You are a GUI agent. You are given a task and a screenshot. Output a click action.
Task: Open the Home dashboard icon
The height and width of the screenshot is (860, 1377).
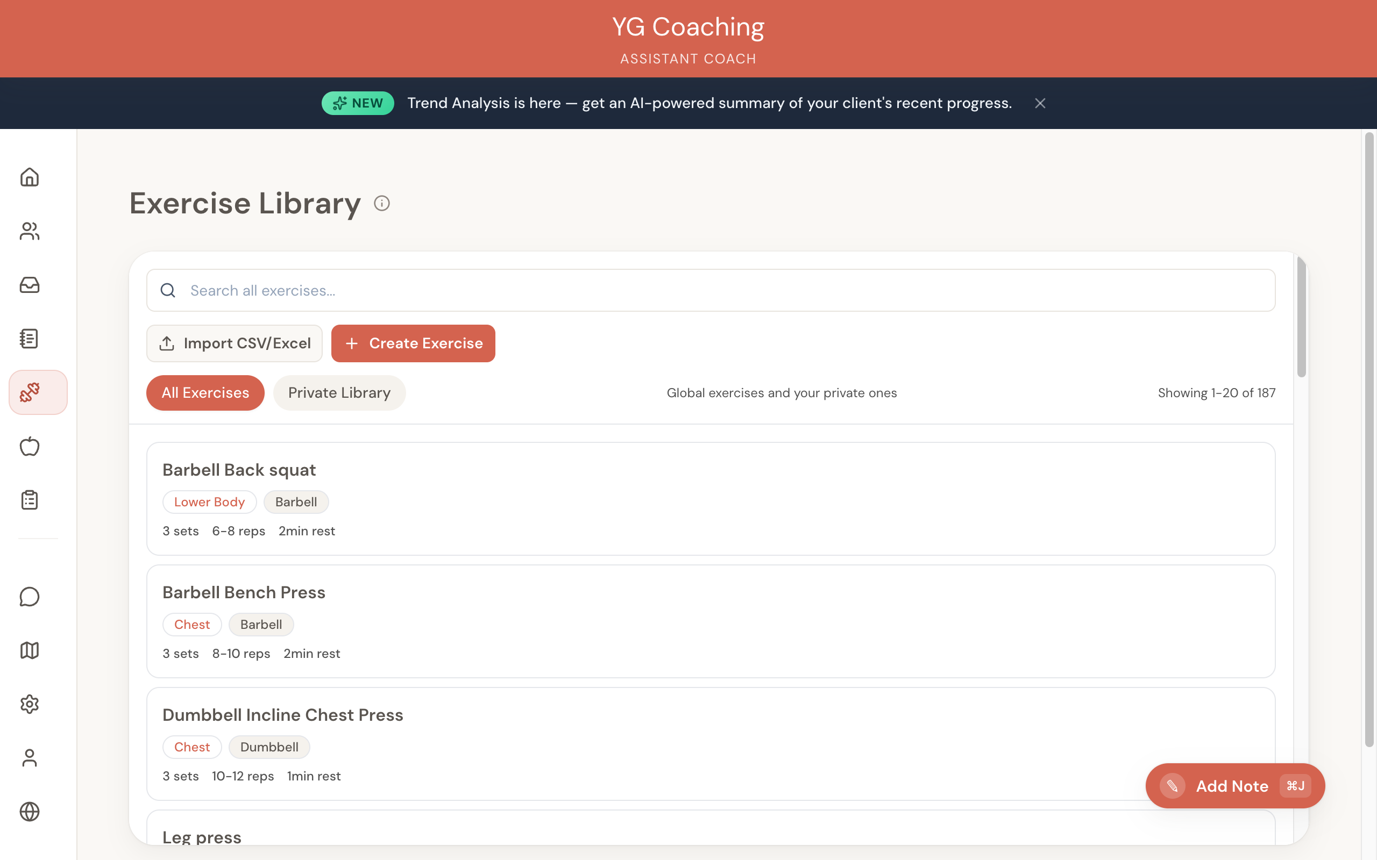(x=29, y=177)
